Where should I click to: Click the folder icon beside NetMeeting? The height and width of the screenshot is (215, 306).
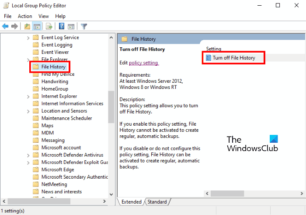(x=36, y=184)
